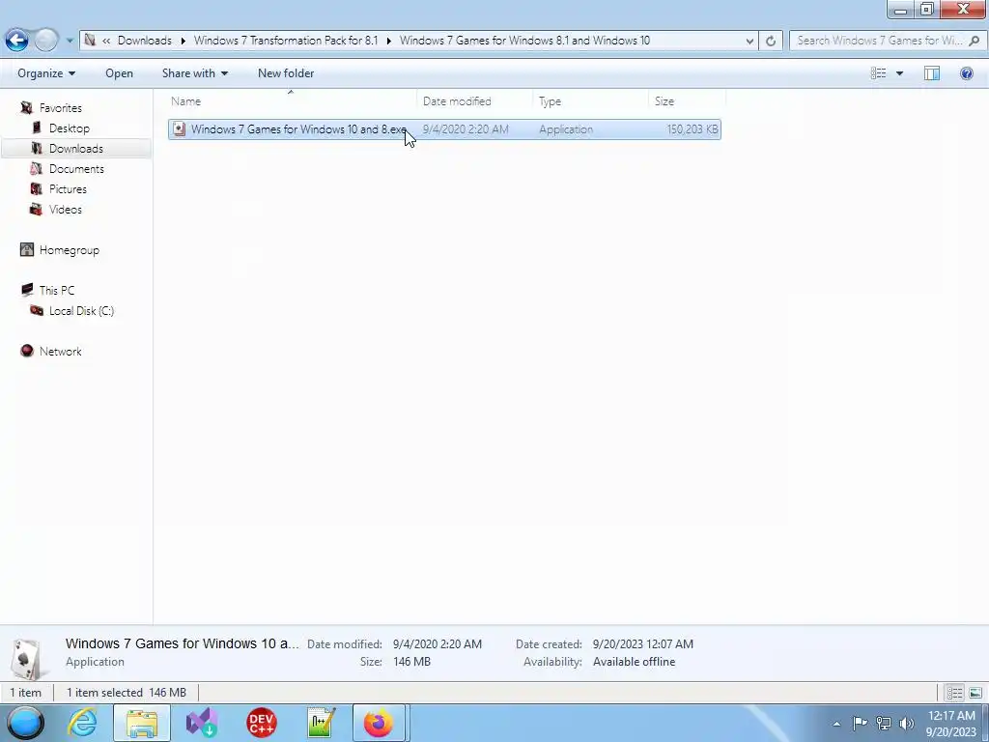Screen dimensions: 989x742
Task: Click the Downloads breadcrumb in address bar
Action: [x=145, y=41]
